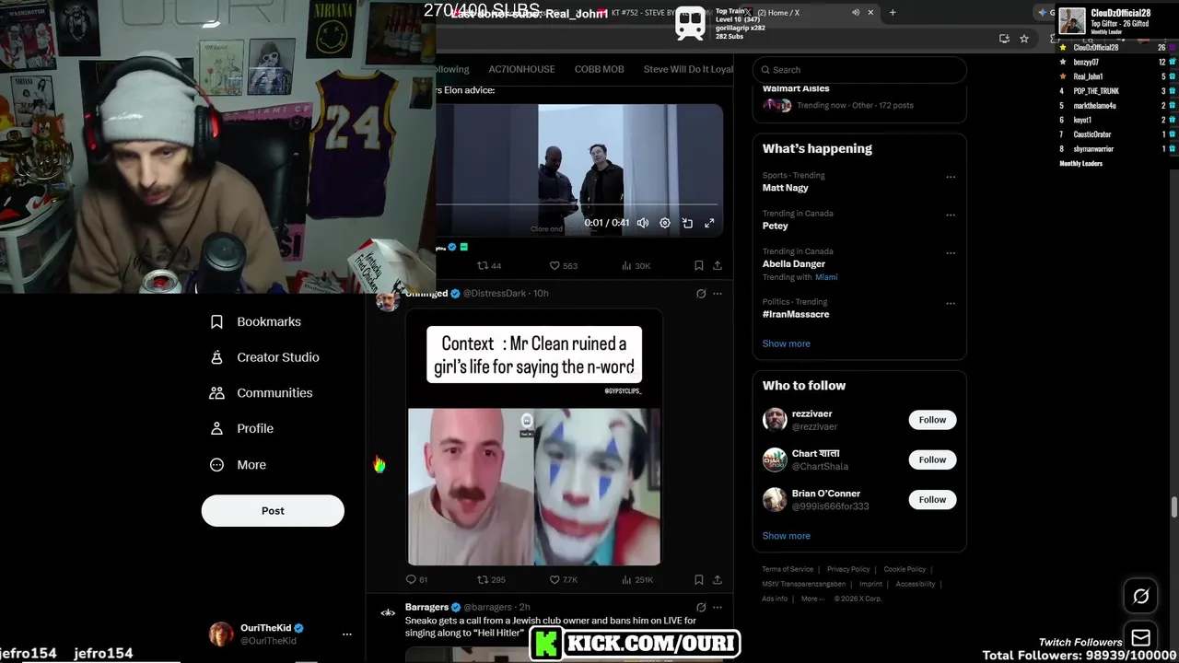Screen dimensions: 1179x663
Task: Click the Miami trending link
Action: click(x=826, y=277)
